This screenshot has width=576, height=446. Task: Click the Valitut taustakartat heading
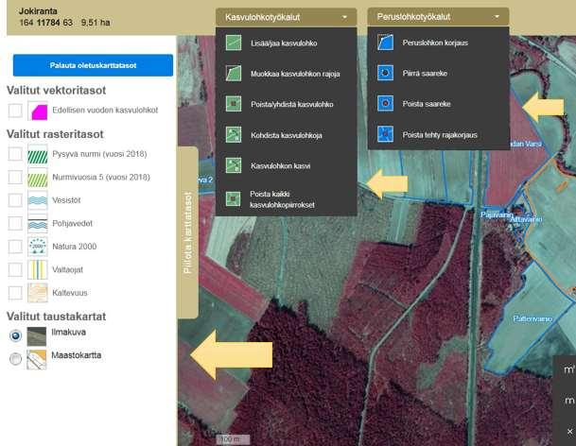point(56,317)
